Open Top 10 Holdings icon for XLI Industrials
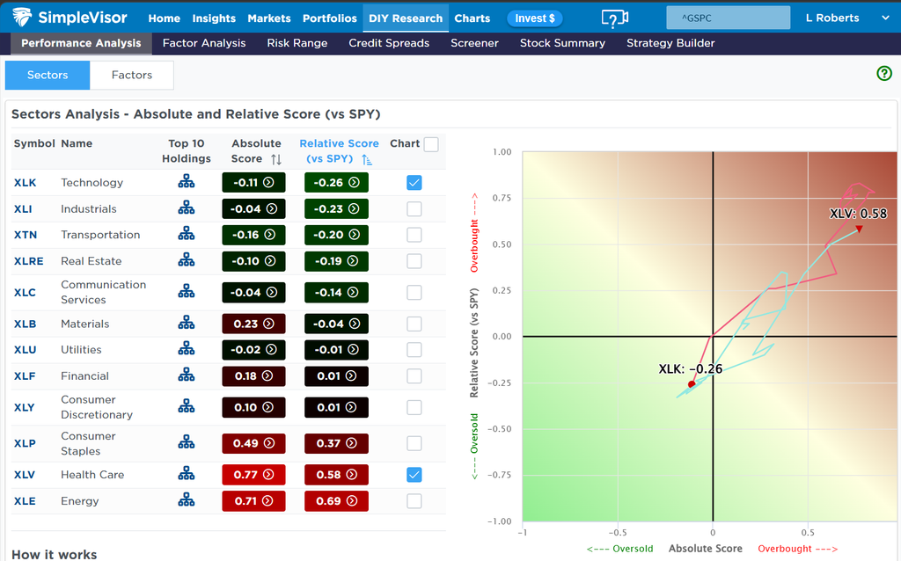The image size is (901, 561). (x=187, y=208)
